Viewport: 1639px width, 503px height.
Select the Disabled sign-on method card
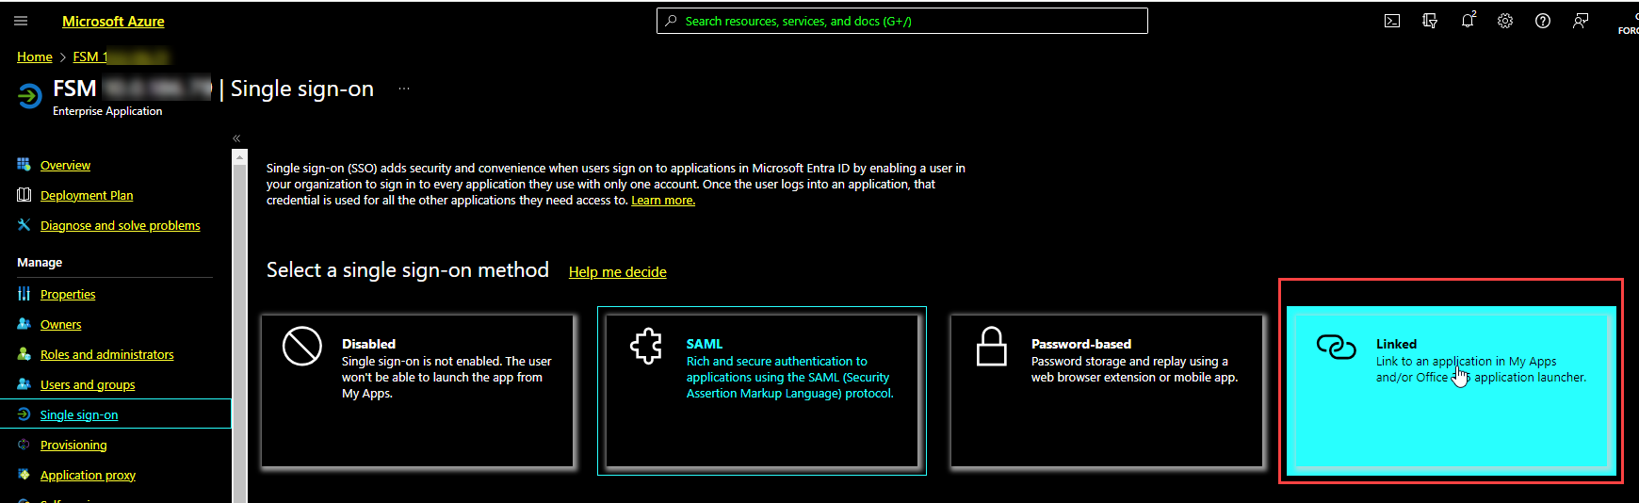[x=417, y=391]
